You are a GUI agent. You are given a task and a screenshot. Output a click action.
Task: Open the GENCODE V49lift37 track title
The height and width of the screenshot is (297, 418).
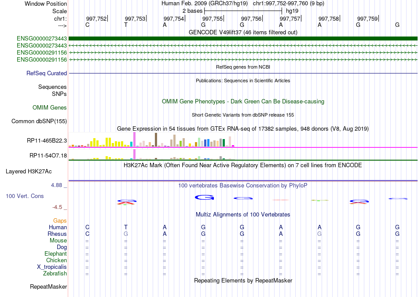coord(243,32)
